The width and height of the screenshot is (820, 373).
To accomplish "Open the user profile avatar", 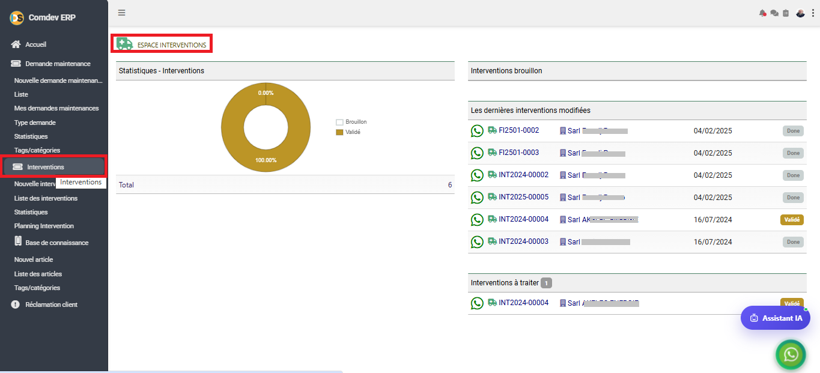I will click(x=800, y=13).
